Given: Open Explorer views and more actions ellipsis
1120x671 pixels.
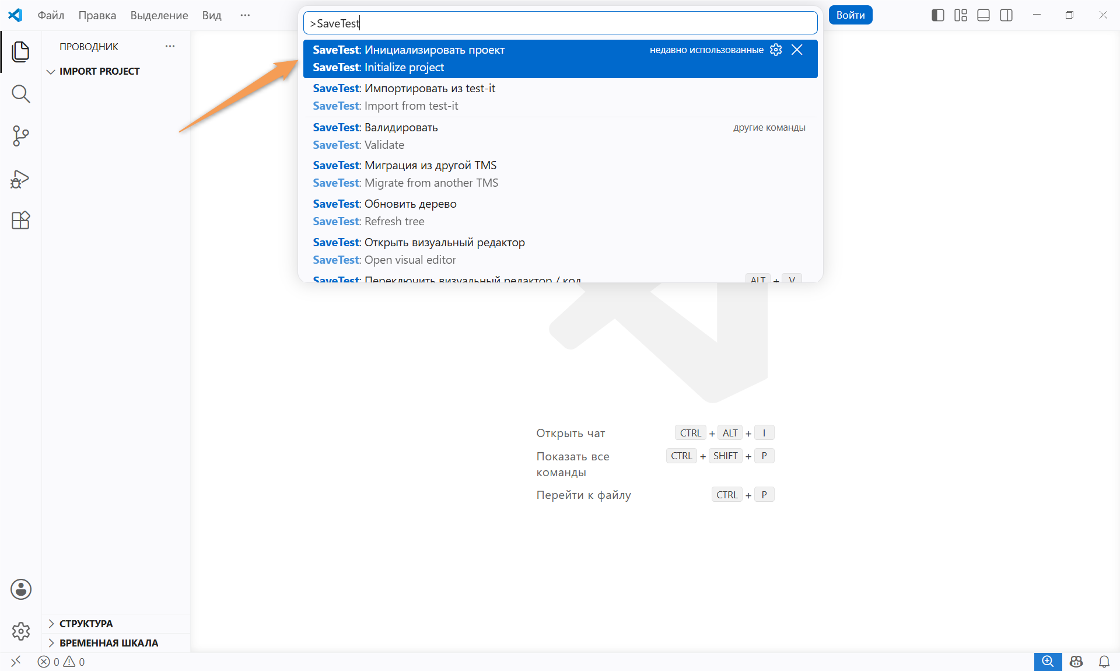Looking at the screenshot, I should 170,46.
